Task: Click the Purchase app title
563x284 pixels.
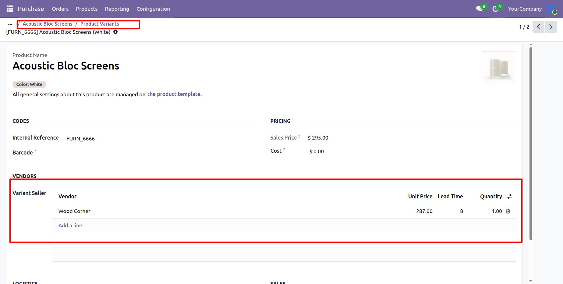Action: (x=31, y=9)
